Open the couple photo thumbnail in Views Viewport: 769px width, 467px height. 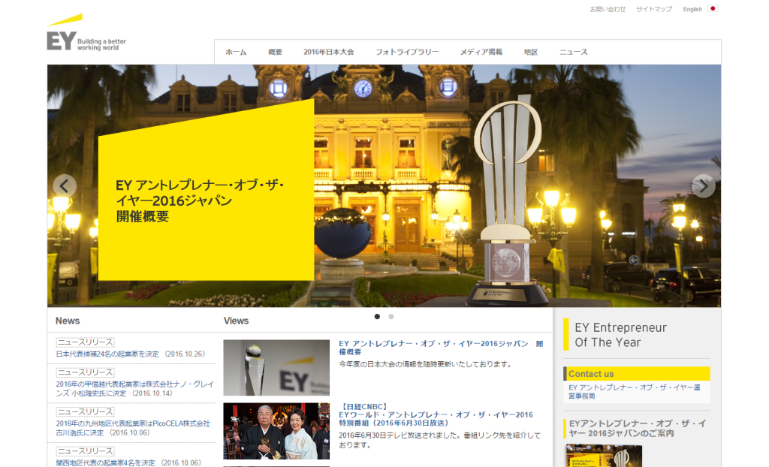[276, 431]
